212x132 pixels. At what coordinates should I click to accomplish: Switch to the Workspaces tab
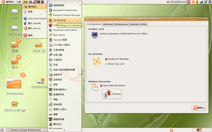click(x=121, y=24)
